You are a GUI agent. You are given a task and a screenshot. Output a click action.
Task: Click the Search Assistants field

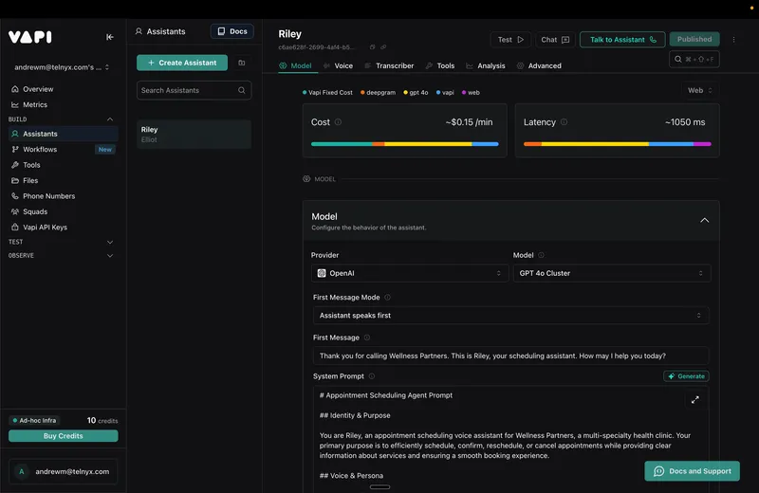(x=188, y=90)
